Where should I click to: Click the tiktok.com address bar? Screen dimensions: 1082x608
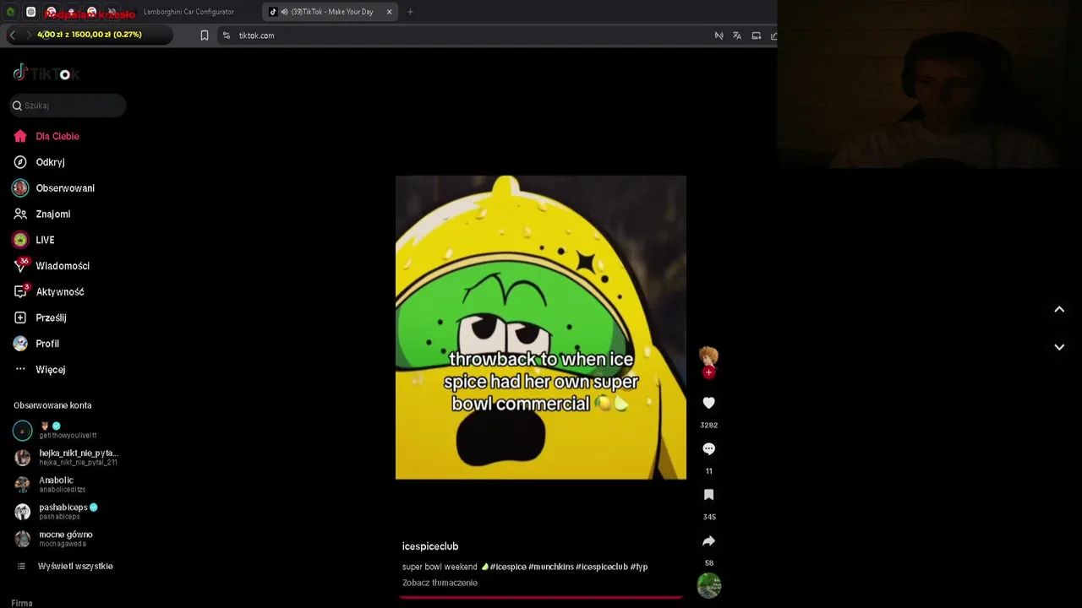(x=256, y=35)
